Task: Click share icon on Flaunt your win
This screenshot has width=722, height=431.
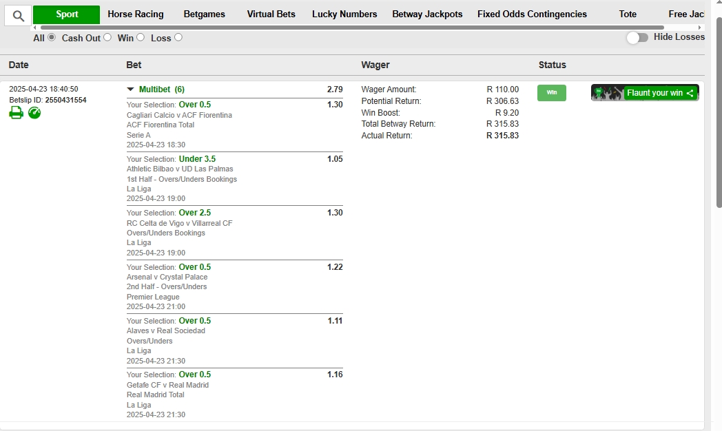Action: (x=690, y=93)
